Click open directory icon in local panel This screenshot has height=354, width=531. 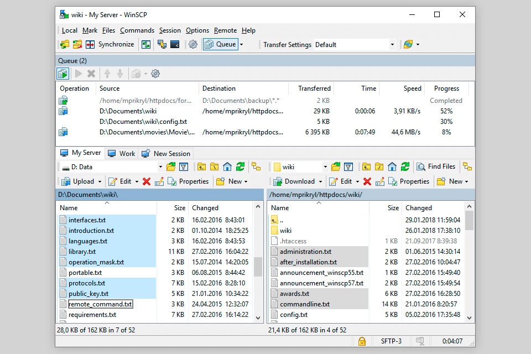click(171, 166)
